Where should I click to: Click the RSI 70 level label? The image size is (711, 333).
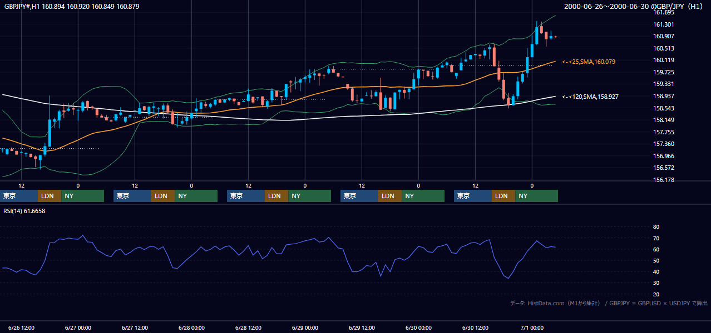click(x=656, y=238)
